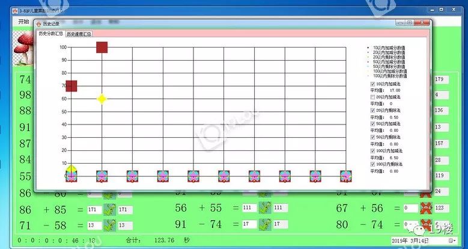Viewport: 468px width, 249px height.
Task: Click the main window title bar icon
Action: click(15, 11)
